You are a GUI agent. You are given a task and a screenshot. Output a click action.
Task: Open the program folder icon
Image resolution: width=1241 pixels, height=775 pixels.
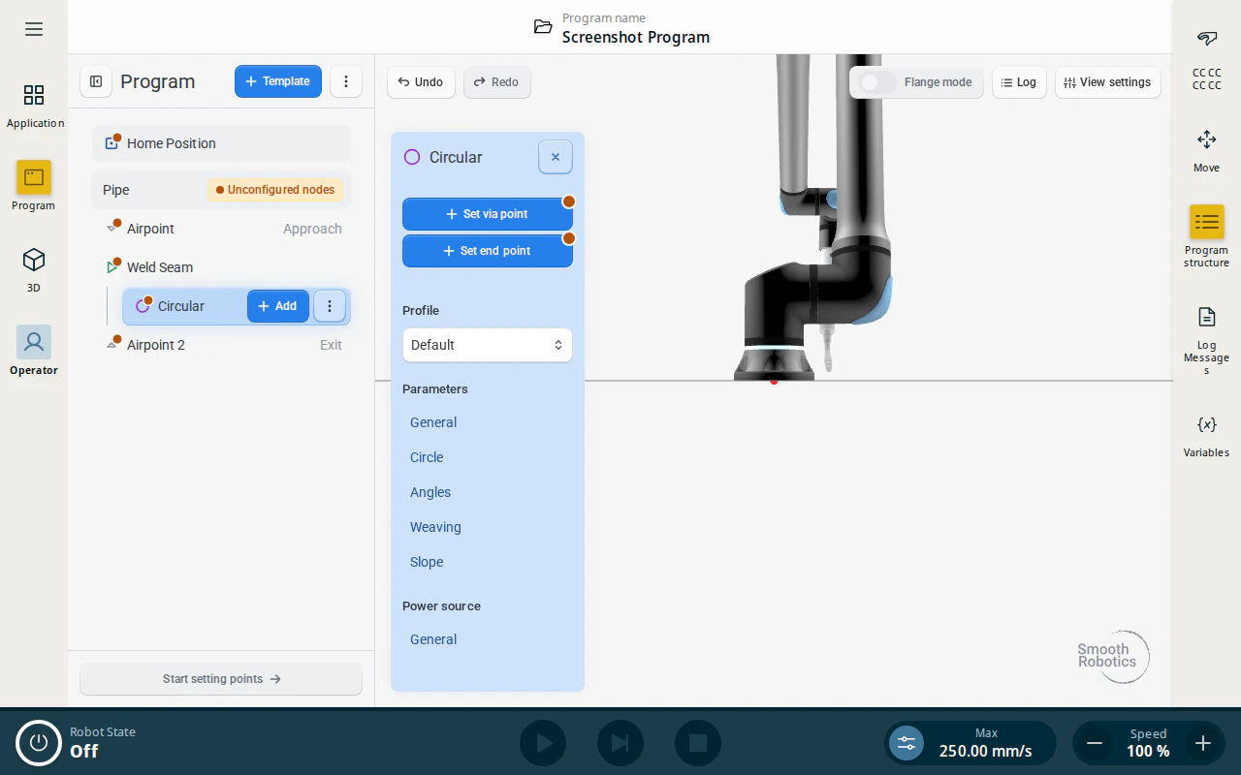coord(543,27)
